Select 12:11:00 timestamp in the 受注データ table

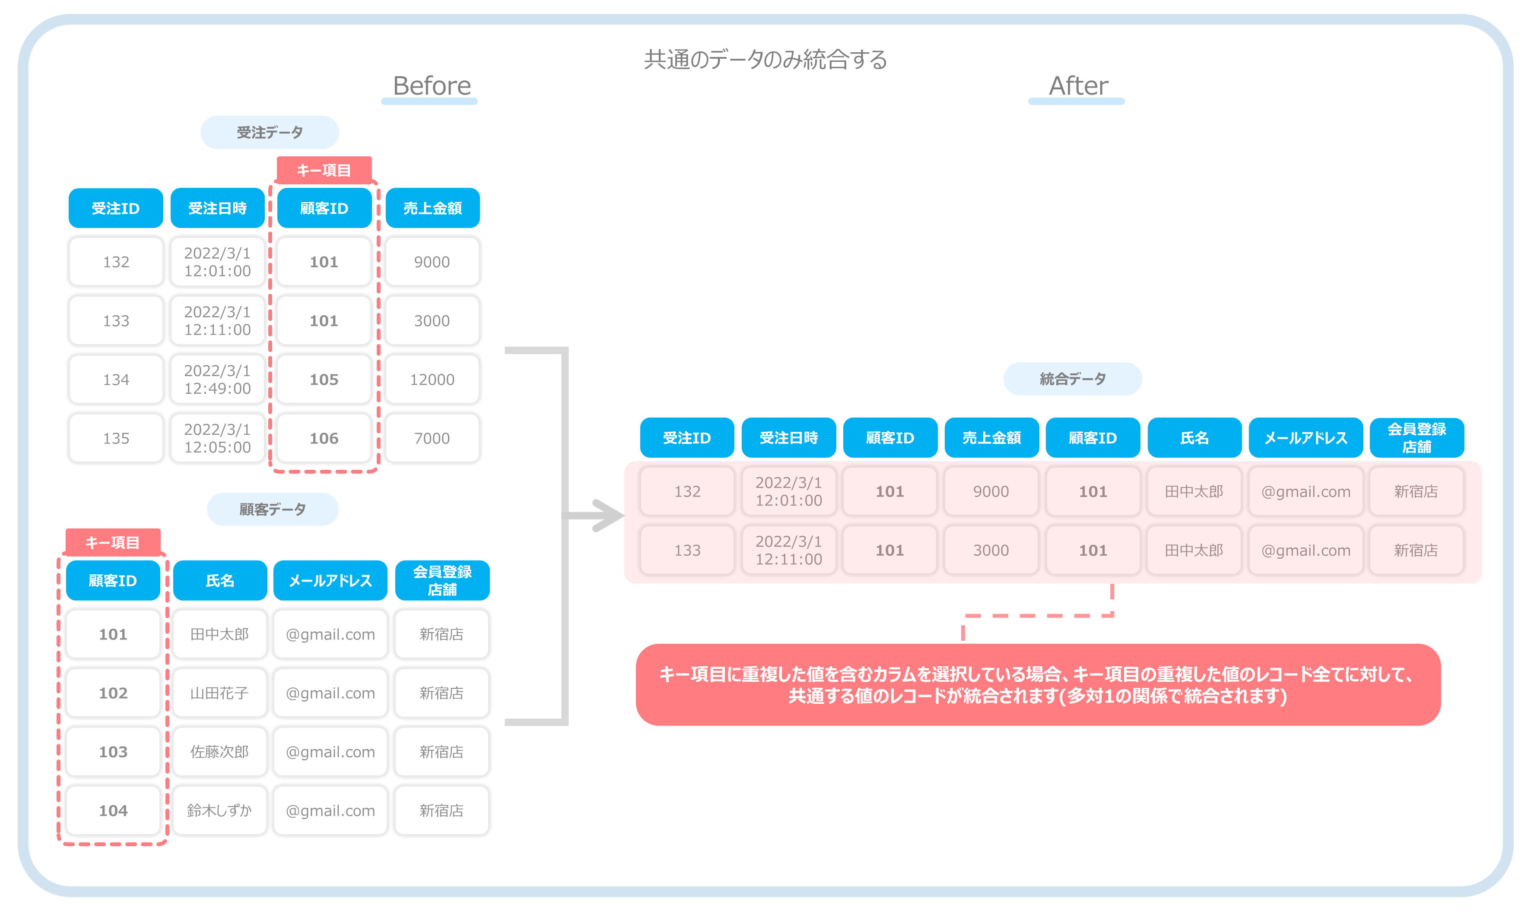(x=217, y=320)
